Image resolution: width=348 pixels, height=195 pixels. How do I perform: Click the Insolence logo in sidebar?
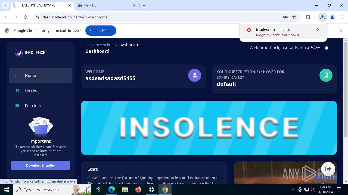click(x=30, y=53)
